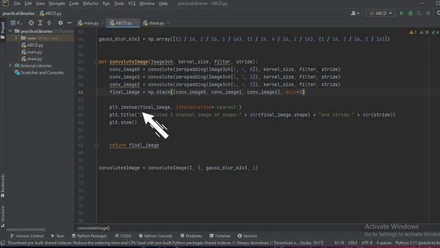Click the Expand All icon in Project panel
The height and width of the screenshot is (248, 440).
click(40, 23)
